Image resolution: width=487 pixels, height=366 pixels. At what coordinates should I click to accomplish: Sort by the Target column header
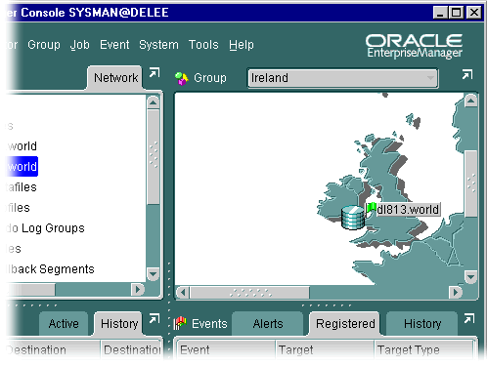(x=325, y=350)
